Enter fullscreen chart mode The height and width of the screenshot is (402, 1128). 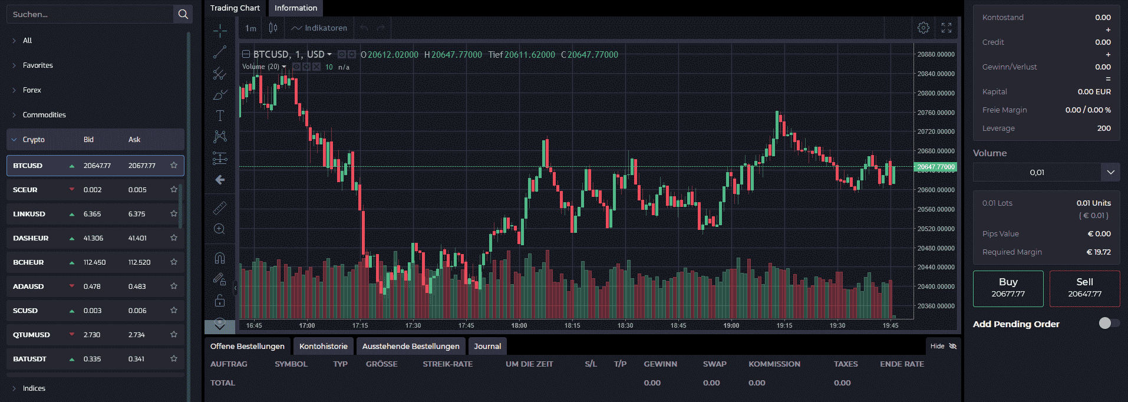946,28
